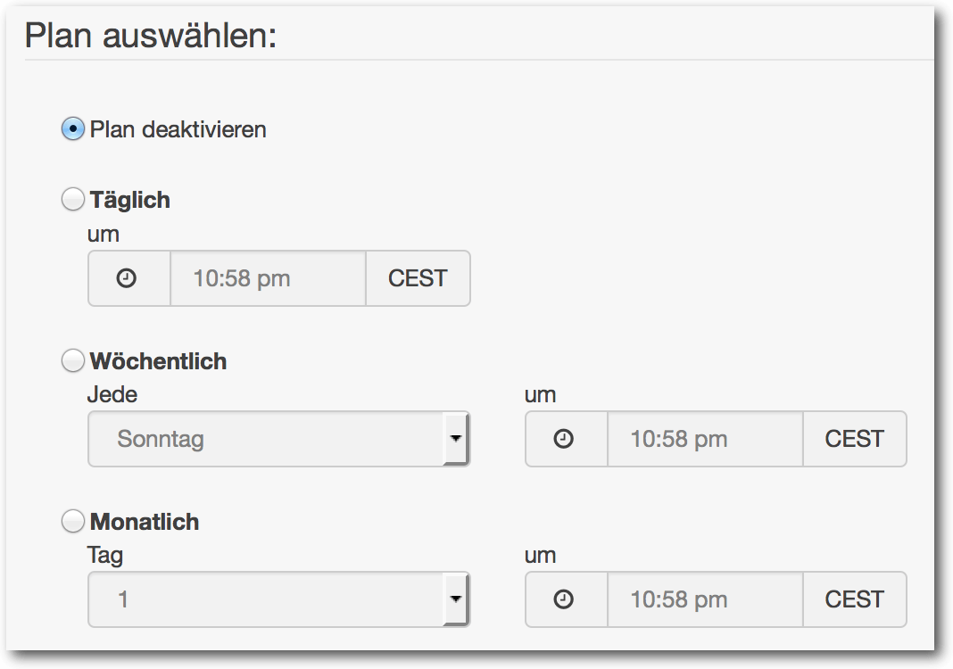Open the day-of-month dropdown showing 1
The height and width of the screenshot is (669, 953).
(266, 599)
